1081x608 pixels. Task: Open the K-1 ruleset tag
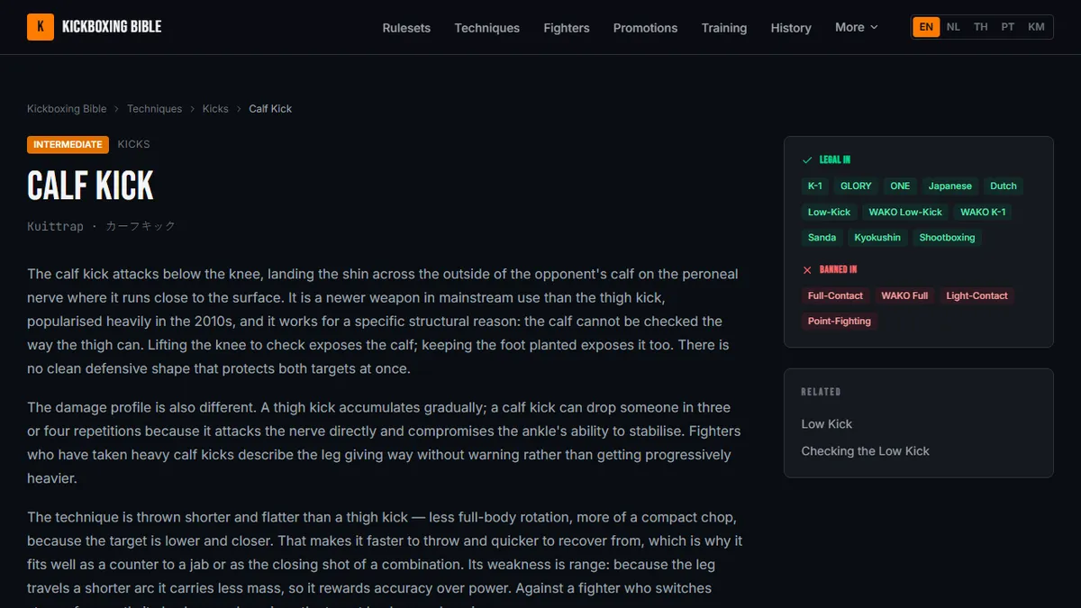coord(814,186)
